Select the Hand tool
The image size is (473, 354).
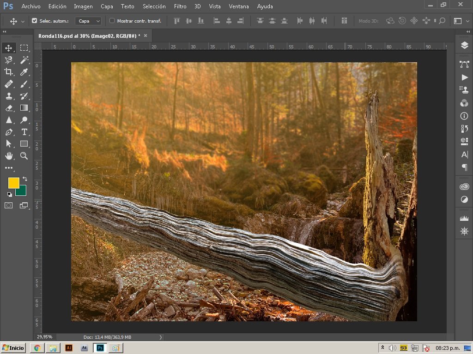(x=8, y=156)
